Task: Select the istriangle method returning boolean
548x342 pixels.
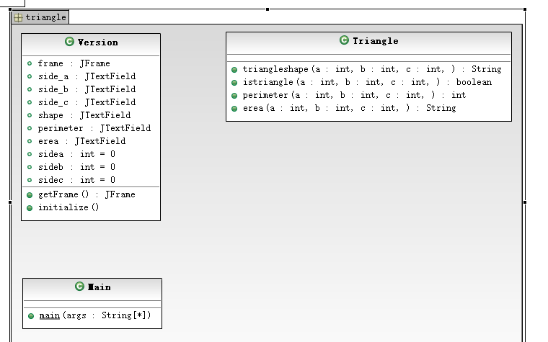Action: click(367, 82)
